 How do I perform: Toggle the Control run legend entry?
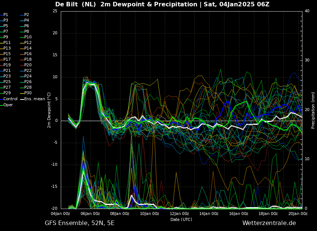(x=10, y=99)
